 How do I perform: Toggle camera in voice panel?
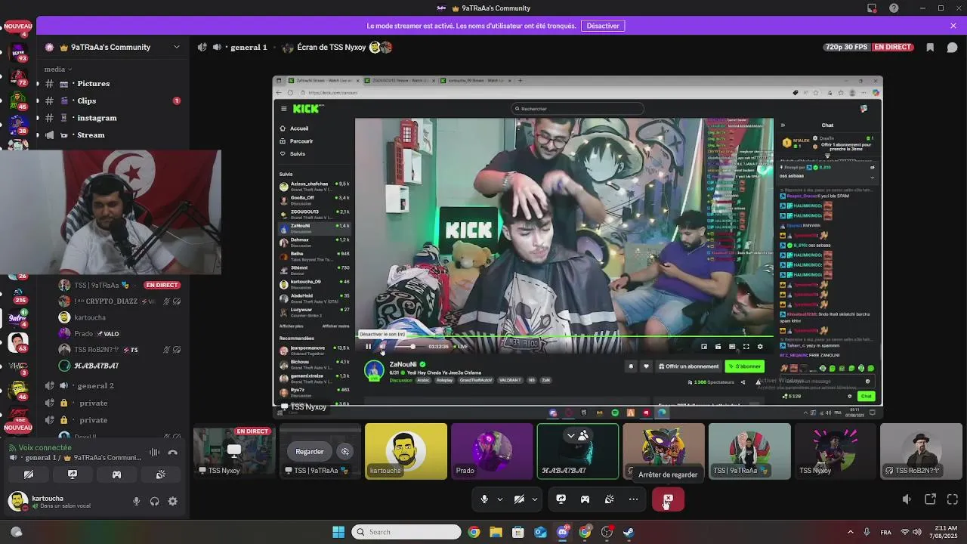(x=29, y=474)
